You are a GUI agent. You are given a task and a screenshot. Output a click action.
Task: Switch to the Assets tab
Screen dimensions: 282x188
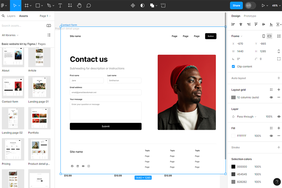[23, 16]
